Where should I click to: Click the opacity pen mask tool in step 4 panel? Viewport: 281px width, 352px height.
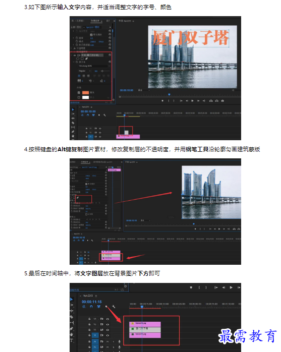pyautogui.click(x=78, y=198)
